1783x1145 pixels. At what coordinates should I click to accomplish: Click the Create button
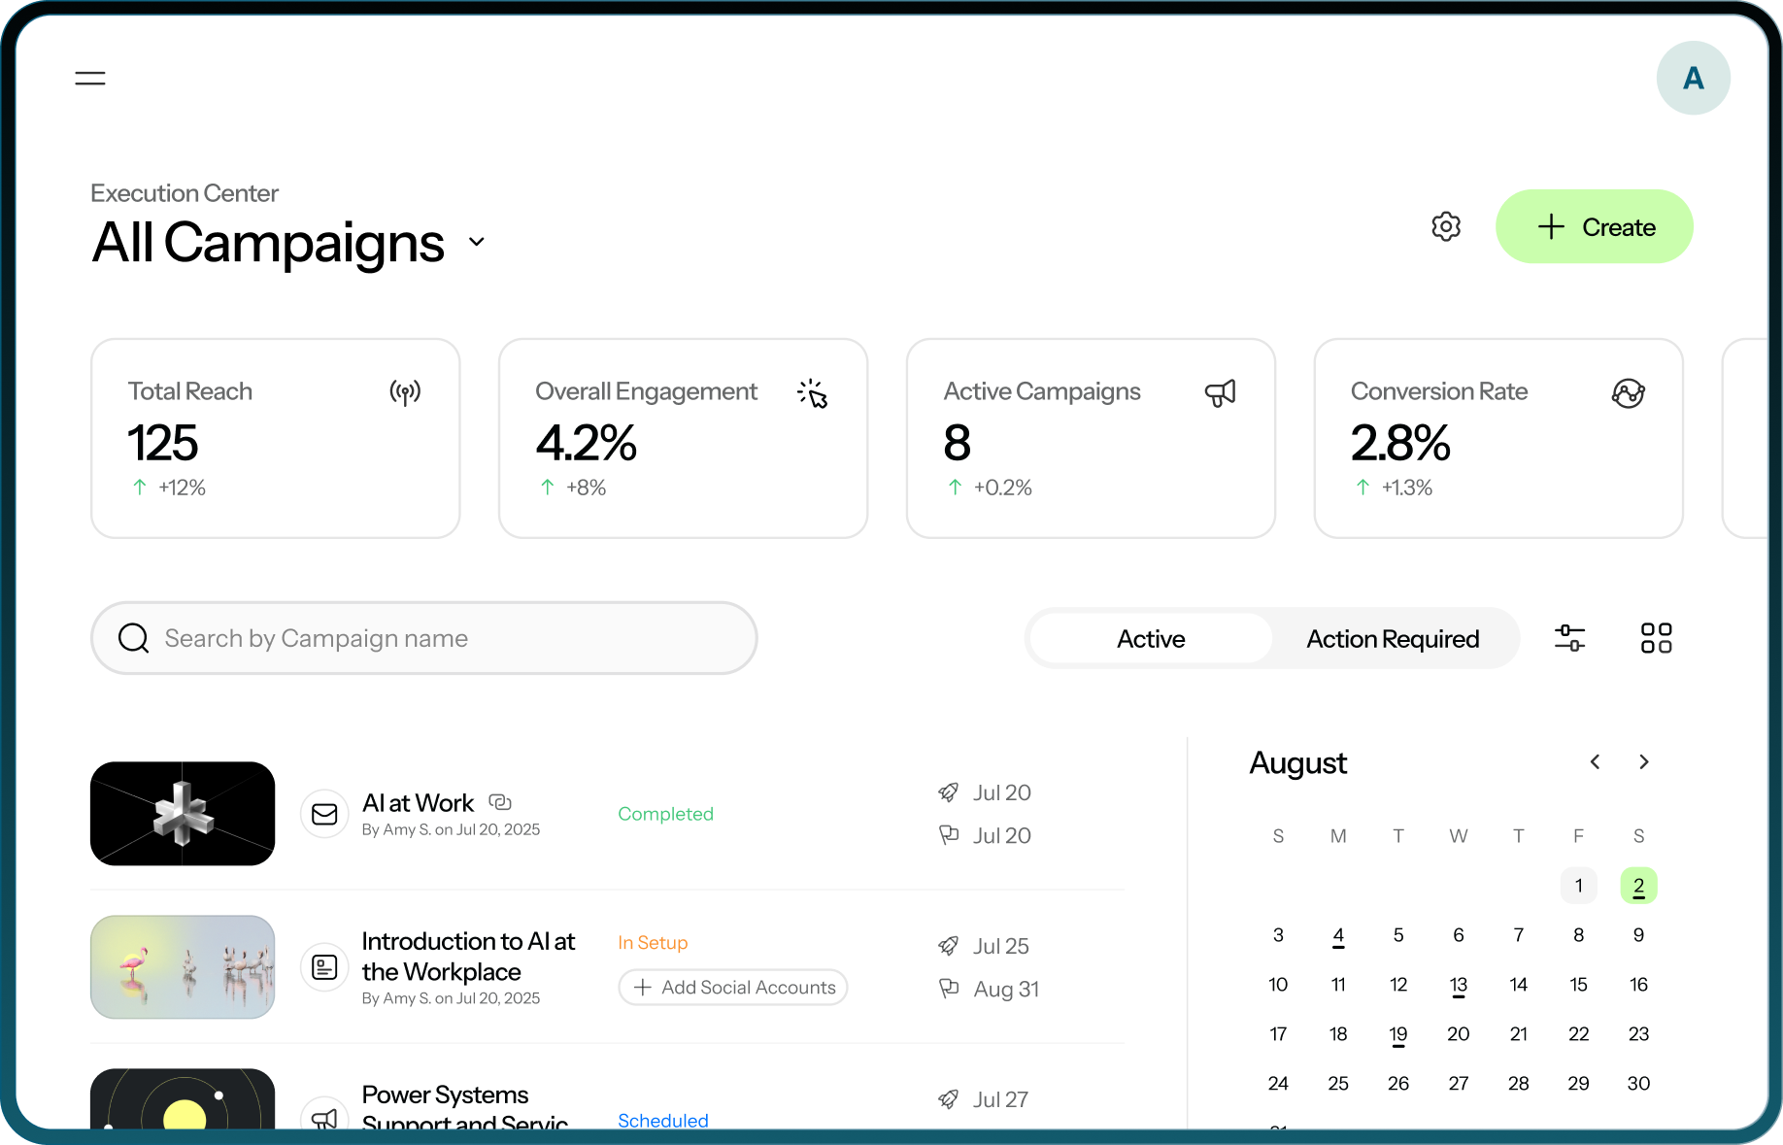pos(1594,226)
